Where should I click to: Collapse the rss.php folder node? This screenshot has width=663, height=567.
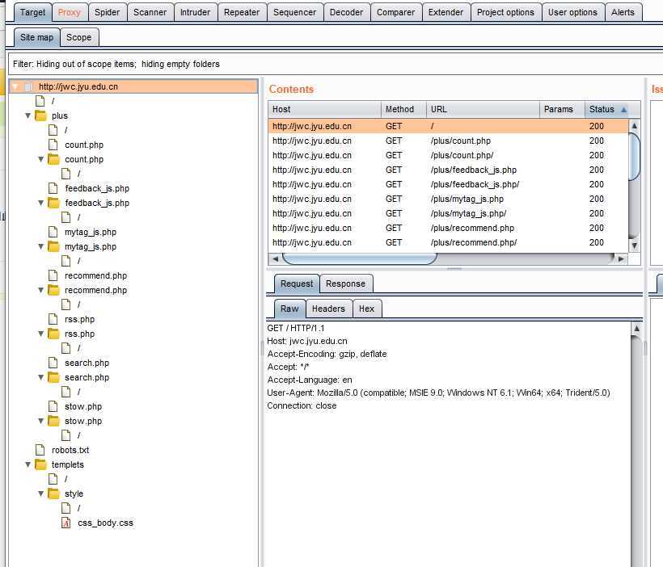coord(41,334)
